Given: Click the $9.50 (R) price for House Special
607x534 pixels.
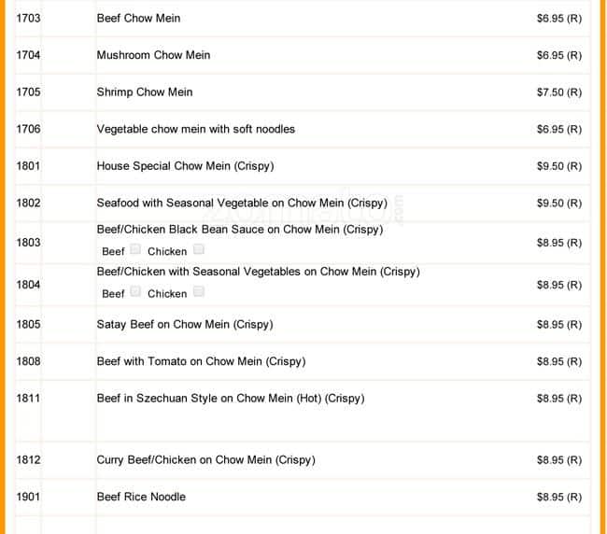Looking at the screenshot, I should (558, 166).
